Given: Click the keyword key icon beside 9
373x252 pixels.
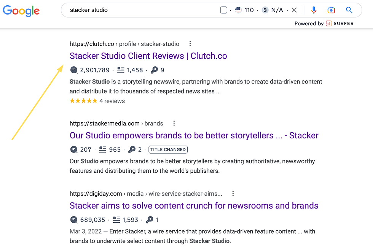Looking at the screenshot, I should pyautogui.click(x=154, y=70).
